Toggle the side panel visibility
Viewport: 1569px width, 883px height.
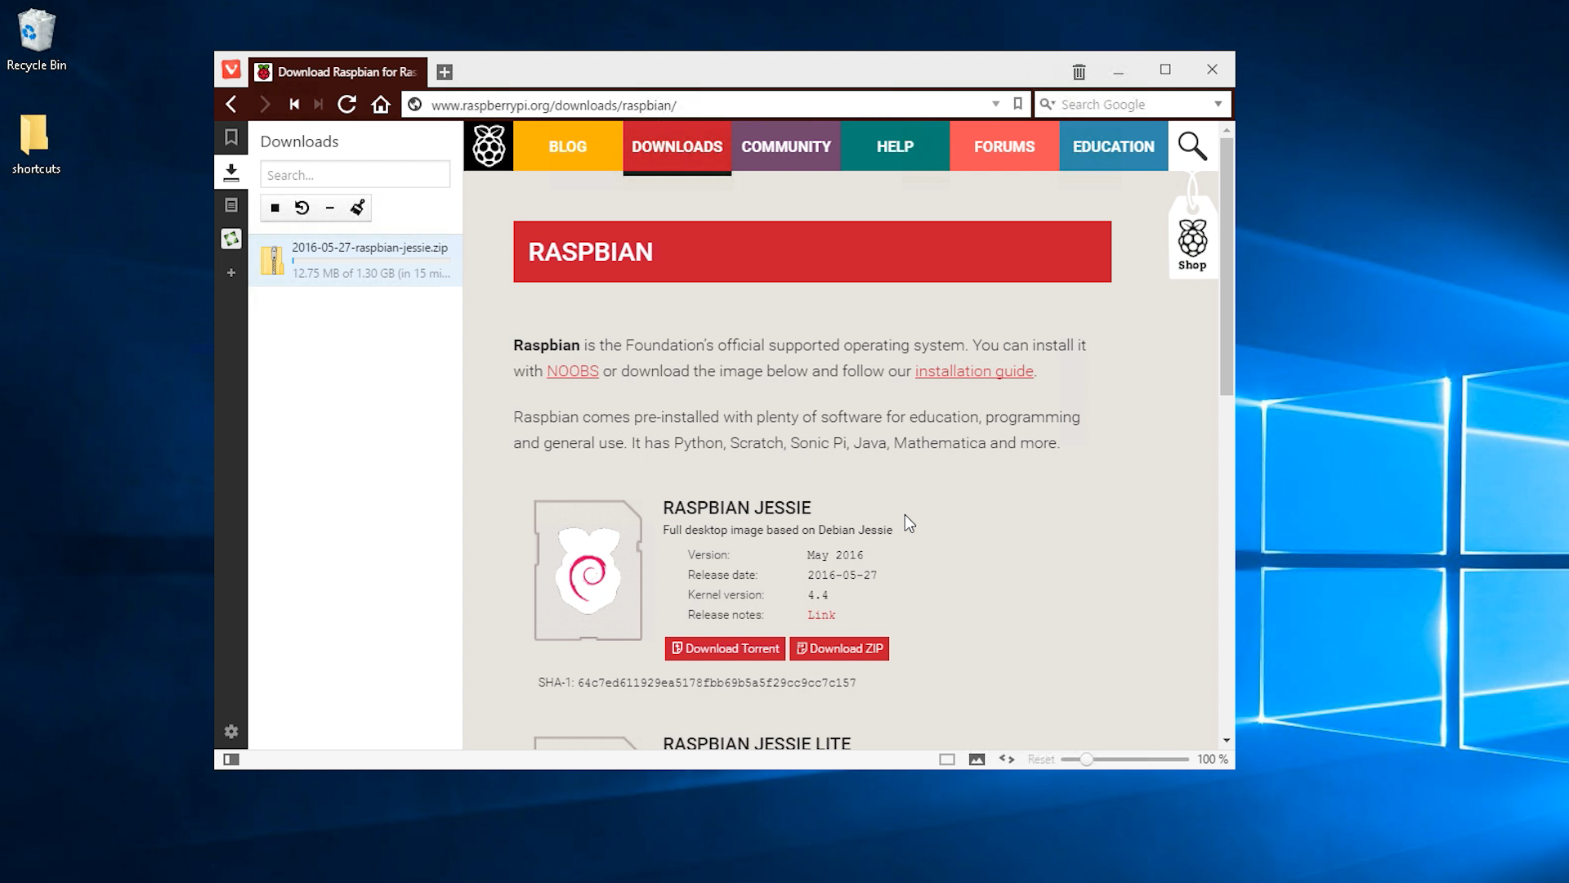click(x=231, y=760)
